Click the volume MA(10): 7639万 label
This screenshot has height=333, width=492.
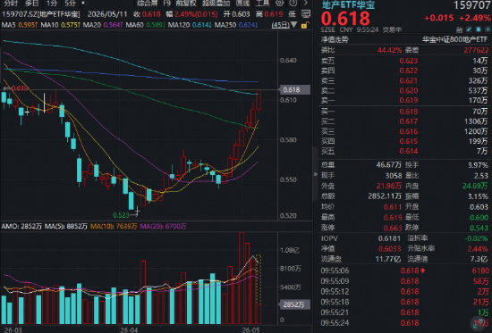pos(114,226)
